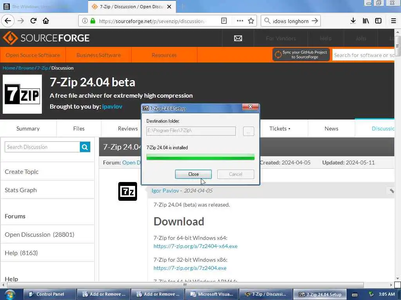This screenshot has width=401, height=300.
Task: Click the Search for software field
Action: 363,55
